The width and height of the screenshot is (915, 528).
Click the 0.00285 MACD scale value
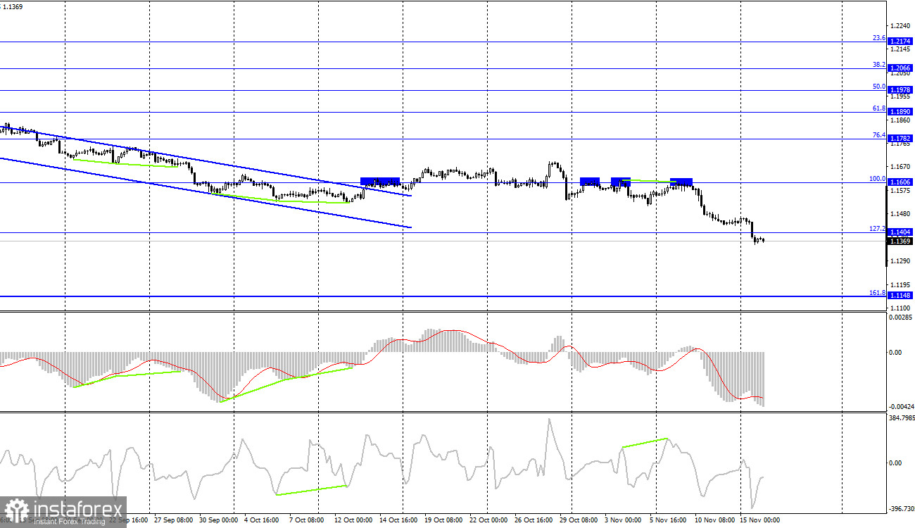(901, 318)
